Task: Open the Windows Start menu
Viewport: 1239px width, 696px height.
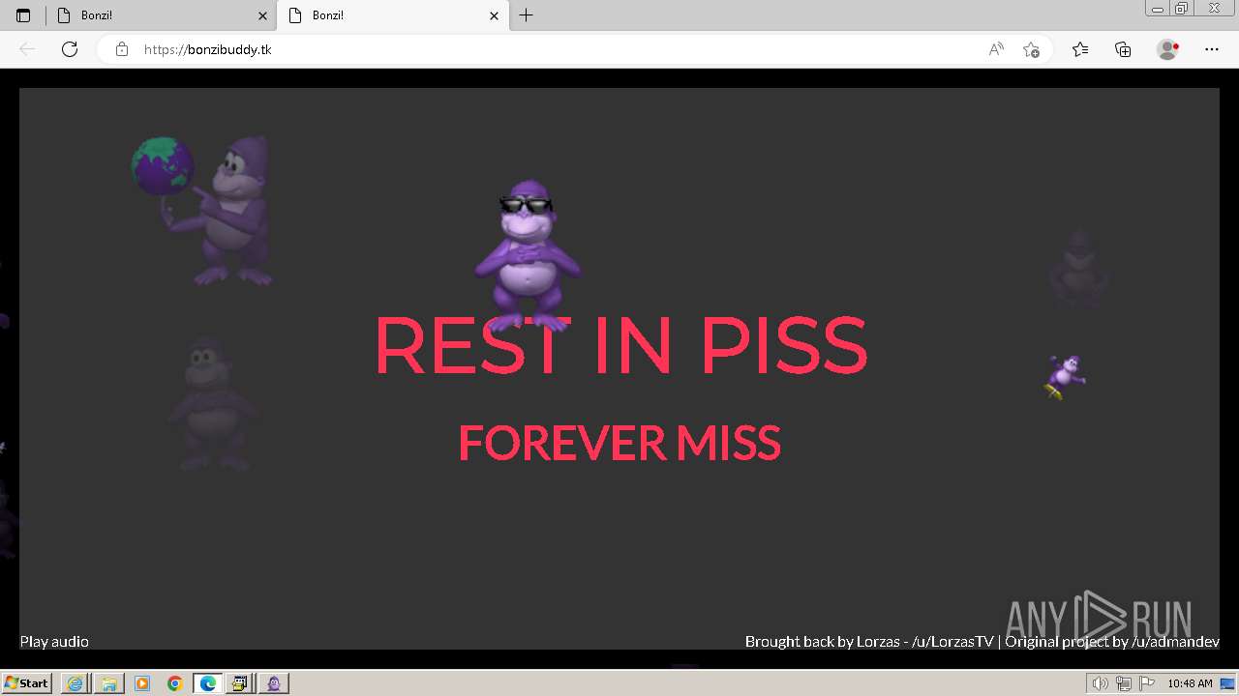Action: point(26,683)
